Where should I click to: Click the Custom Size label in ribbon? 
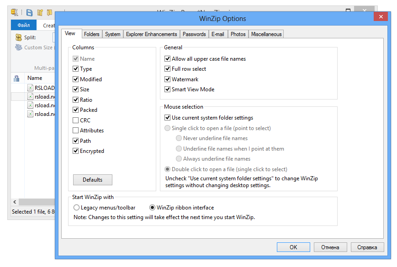pos(38,47)
